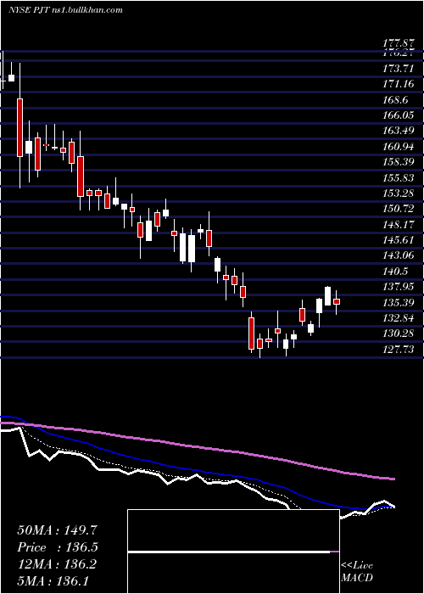This screenshot has height=594, width=424.
Task: Select the 166.05 price axis label
Action: [x=398, y=115]
